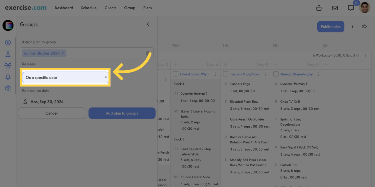Check the Lateral Speed/Plyo workout checkbox
Image resolution: width=375 pixels, height=187 pixels.
175,74
